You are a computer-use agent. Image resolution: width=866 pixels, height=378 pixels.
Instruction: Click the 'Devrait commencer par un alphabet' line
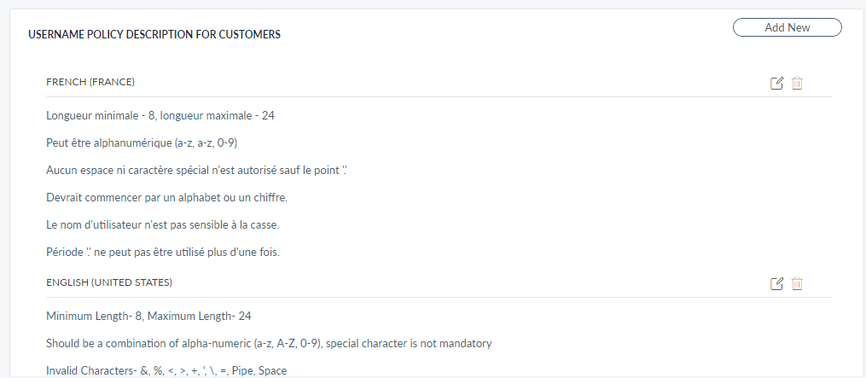point(166,198)
